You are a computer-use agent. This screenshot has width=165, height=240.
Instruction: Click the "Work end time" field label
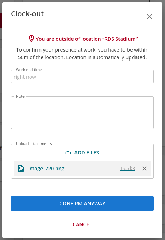(29, 70)
